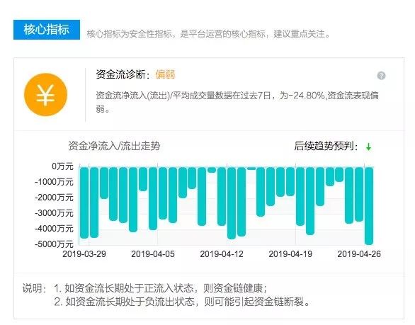Click the 资金净流入/流出走势 chart title
This screenshot has height=325, width=415.
click(114, 146)
